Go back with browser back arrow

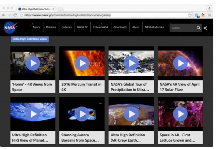(x=4, y=15)
